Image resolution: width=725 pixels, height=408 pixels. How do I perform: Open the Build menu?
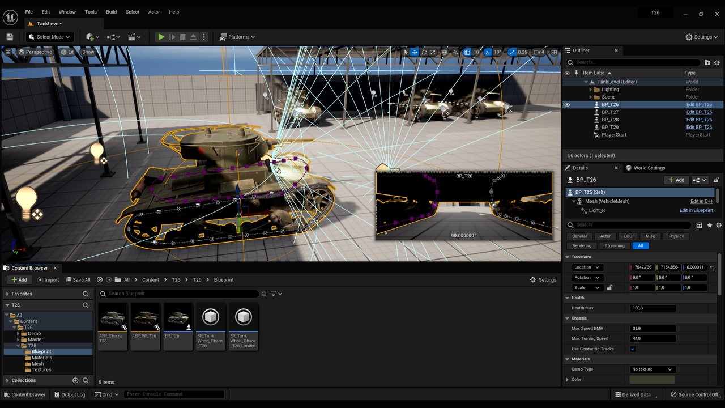112,12
